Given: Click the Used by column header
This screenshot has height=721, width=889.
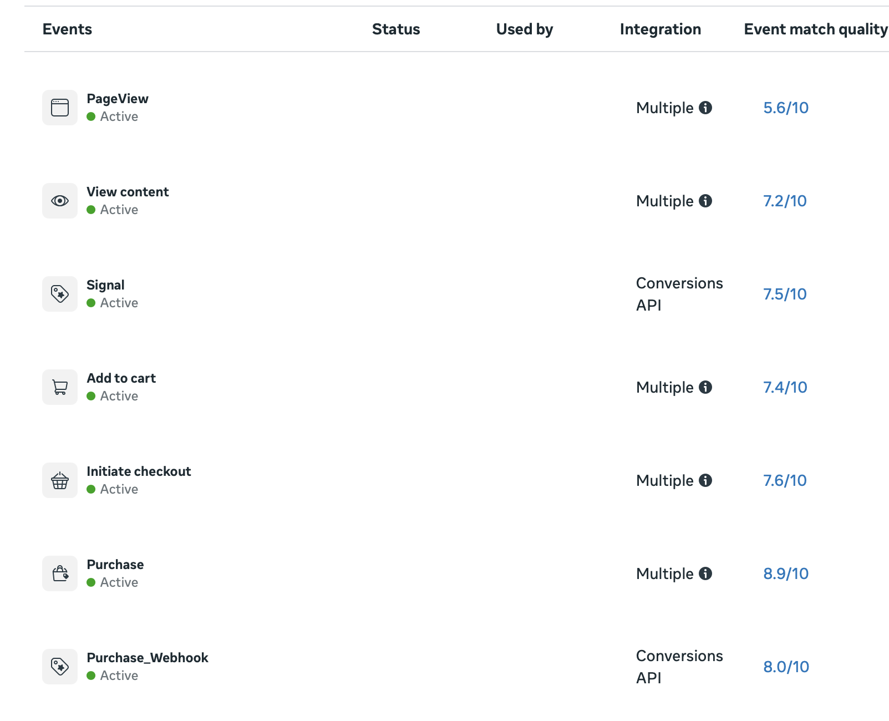Looking at the screenshot, I should click(x=525, y=29).
